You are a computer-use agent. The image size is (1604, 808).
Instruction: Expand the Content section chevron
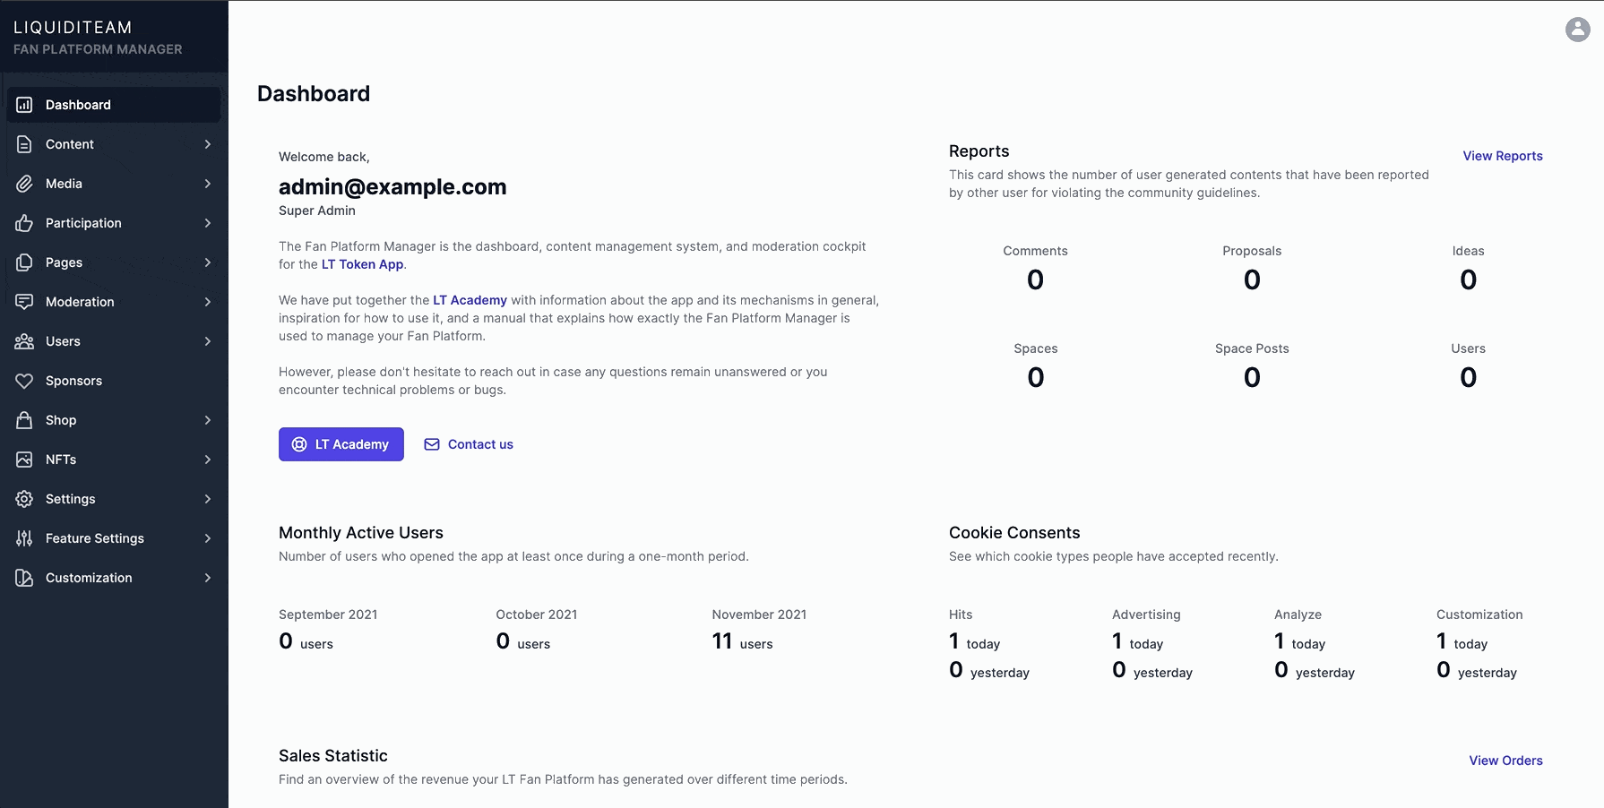click(208, 144)
